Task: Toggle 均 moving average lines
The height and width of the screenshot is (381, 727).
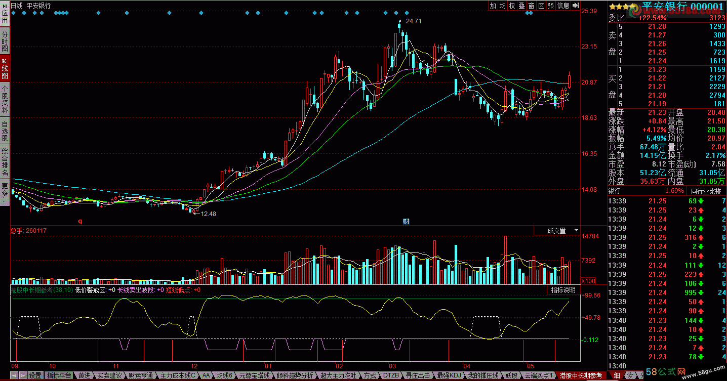Action: coord(502,6)
